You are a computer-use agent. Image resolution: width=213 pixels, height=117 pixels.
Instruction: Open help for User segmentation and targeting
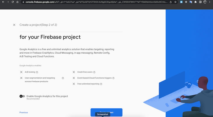(x=63, y=78)
